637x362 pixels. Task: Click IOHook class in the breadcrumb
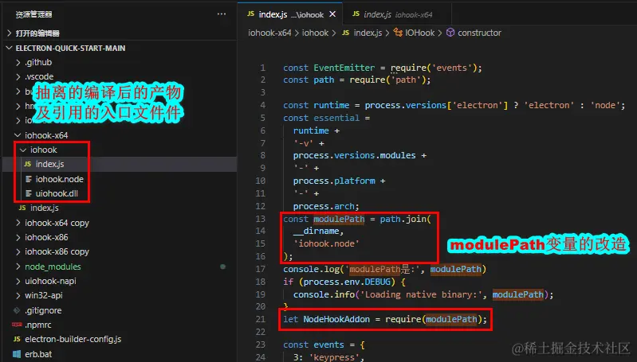419,33
